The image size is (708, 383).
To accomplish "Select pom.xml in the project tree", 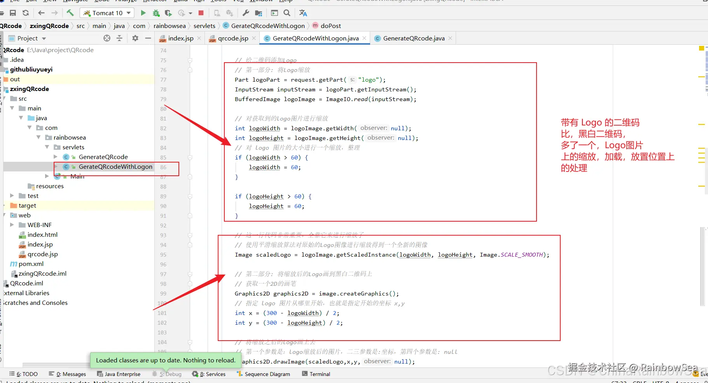I will (31, 264).
